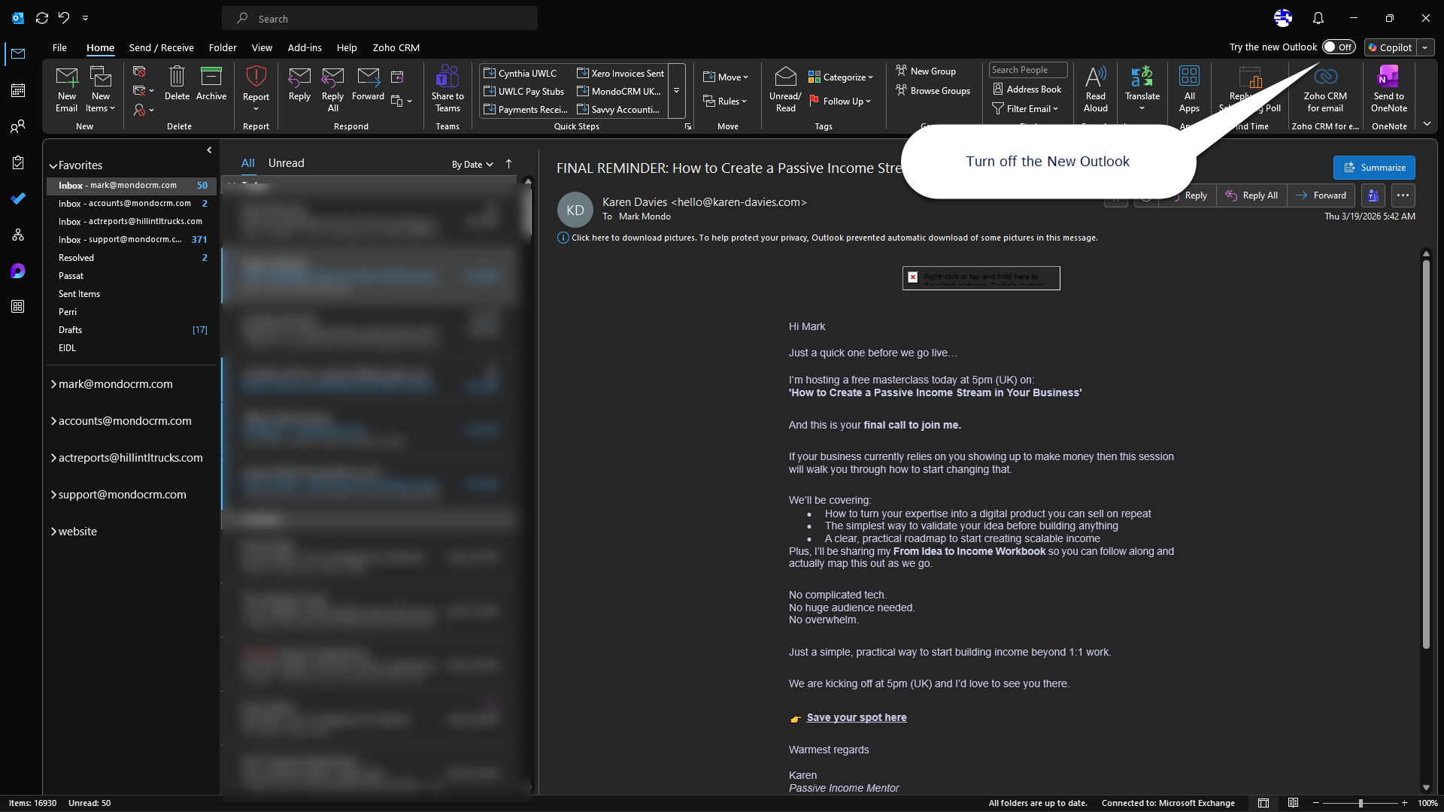This screenshot has width=1444, height=812.
Task: Open the Categorize dropdown
Action: [x=841, y=77]
